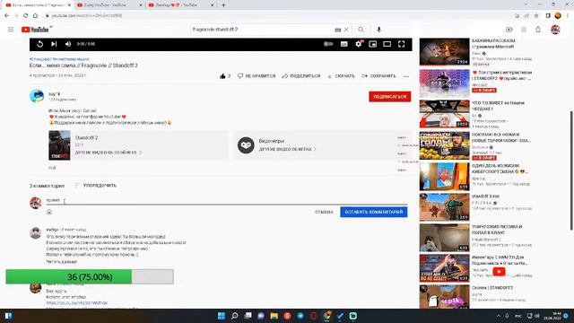
Task: Open the comment sort 'УПОРЯДОЧИТЬ' dropdown
Action: tap(96, 186)
